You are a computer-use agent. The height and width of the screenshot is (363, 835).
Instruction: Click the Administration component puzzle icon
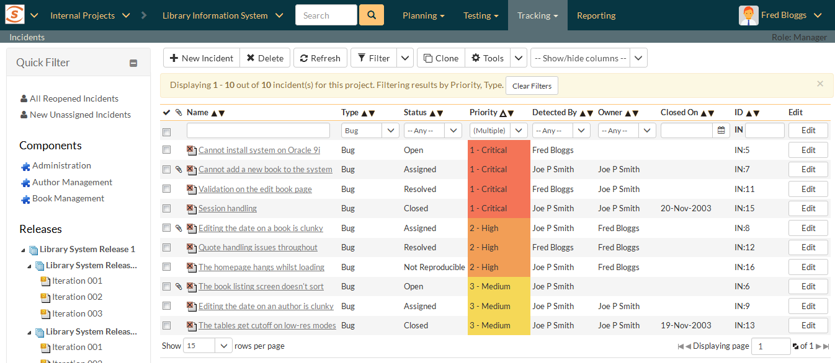25,166
